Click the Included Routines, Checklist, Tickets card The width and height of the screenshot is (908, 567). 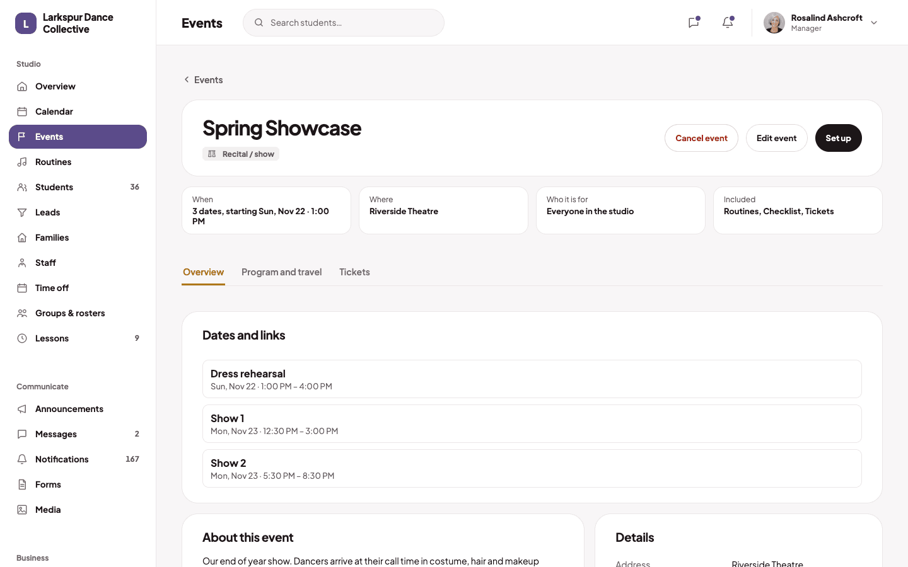pyautogui.click(x=798, y=210)
